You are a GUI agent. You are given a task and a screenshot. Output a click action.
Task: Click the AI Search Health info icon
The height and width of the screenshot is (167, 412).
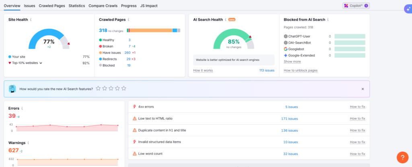click(x=226, y=19)
